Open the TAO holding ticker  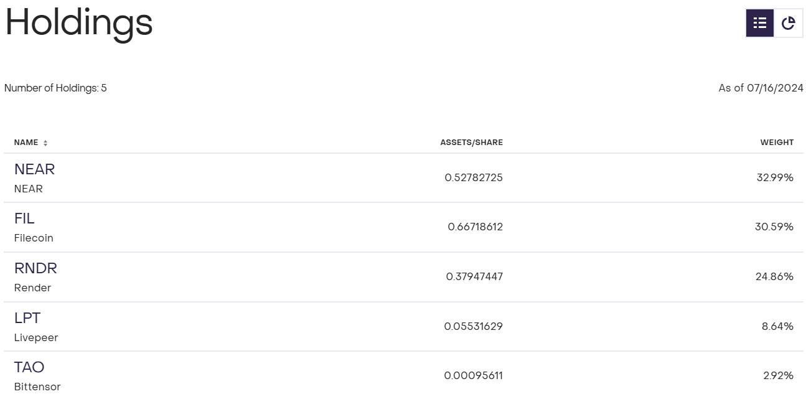click(x=29, y=367)
